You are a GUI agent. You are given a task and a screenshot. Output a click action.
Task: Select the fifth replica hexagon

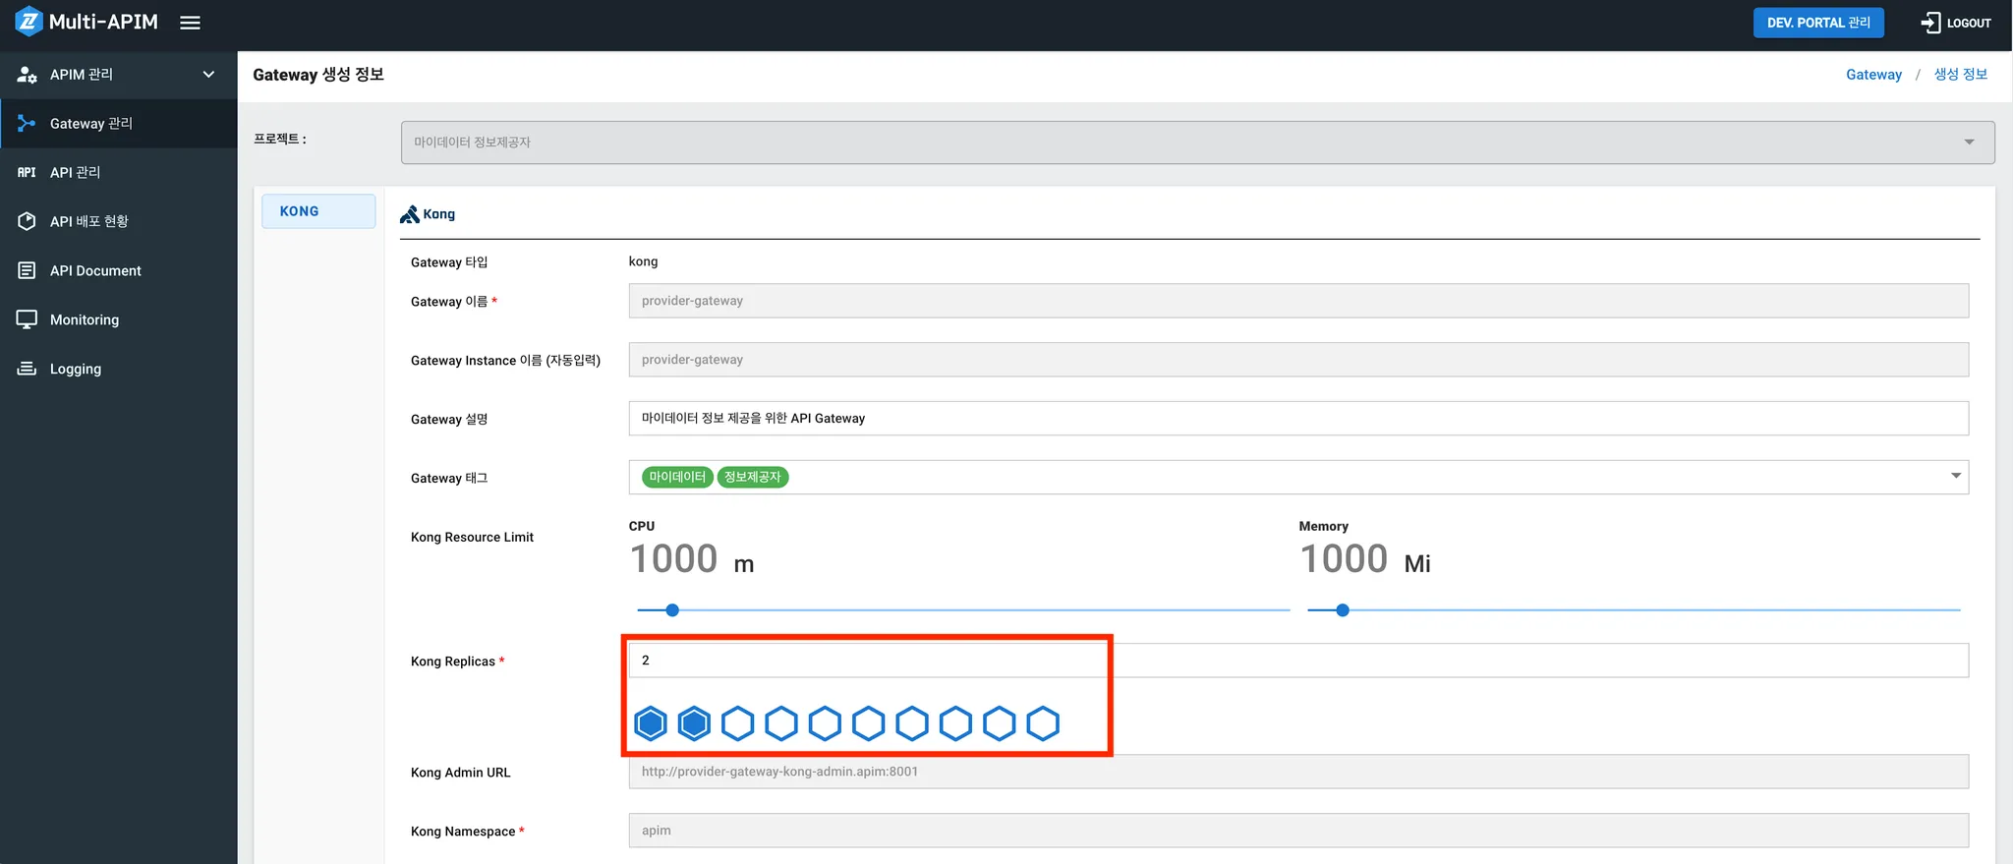[x=825, y=723]
